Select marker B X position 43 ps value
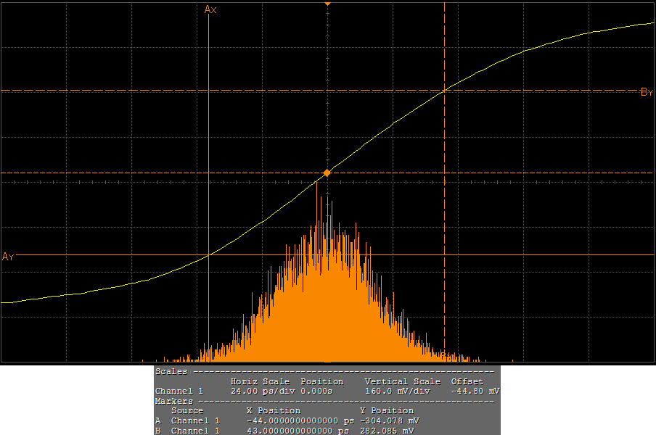The width and height of the screenshot is (656, 435). (x=298, y=431)
